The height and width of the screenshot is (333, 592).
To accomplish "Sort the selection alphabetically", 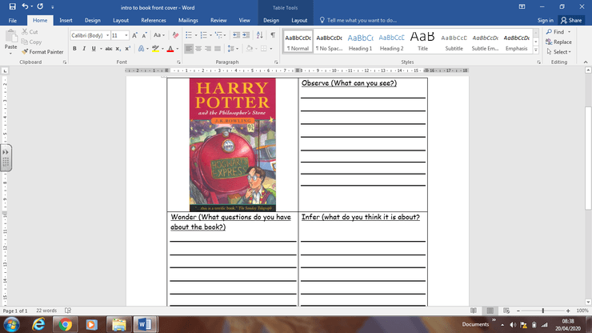I will pyautogui.click(x=260, y=35).
